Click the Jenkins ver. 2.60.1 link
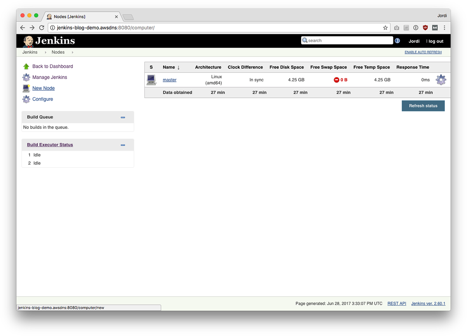 (x=428, y=304)
